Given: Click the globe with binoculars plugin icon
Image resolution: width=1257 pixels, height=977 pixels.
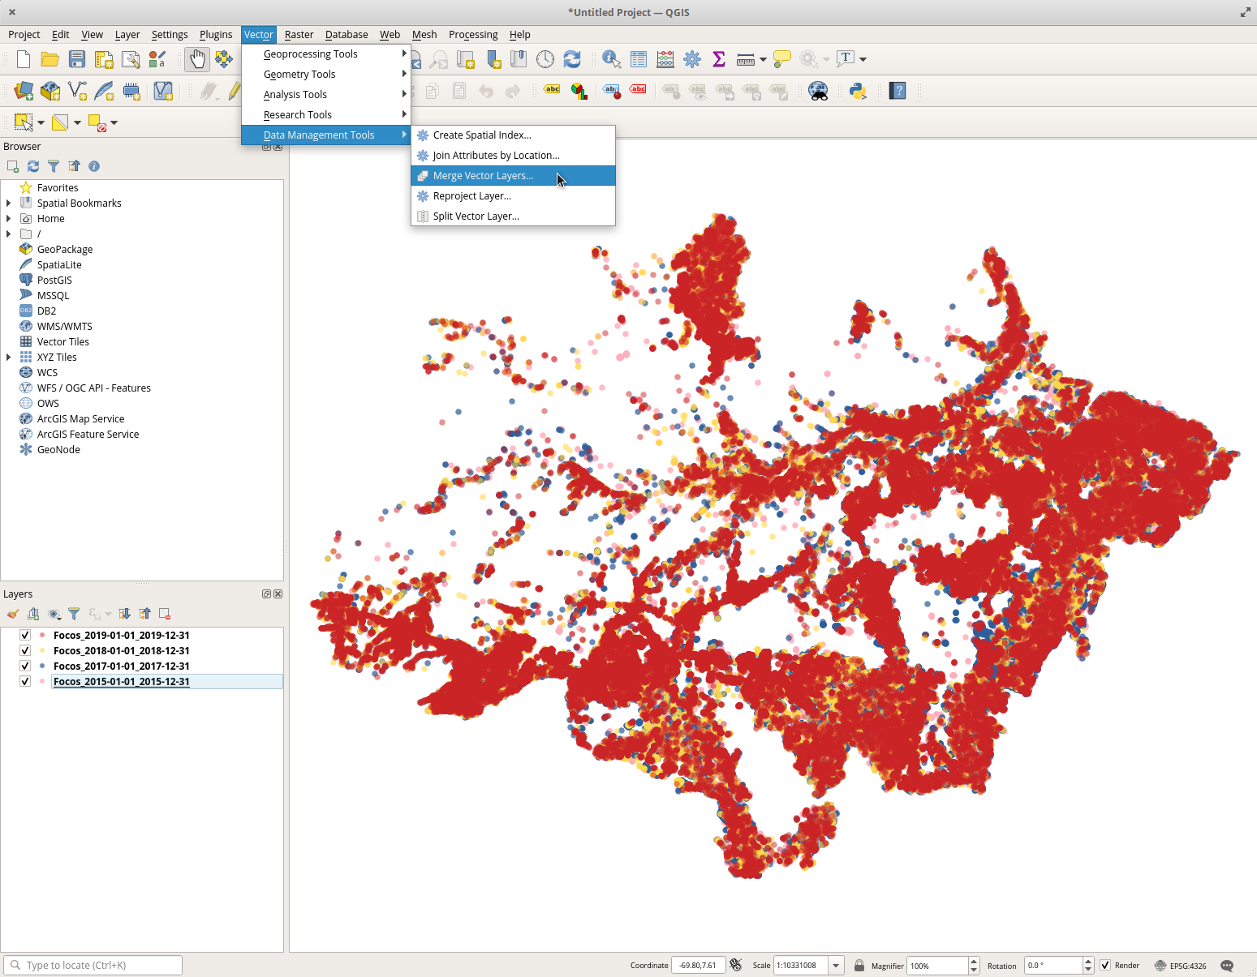Looking at the screenshot, I should click(818, 91).
